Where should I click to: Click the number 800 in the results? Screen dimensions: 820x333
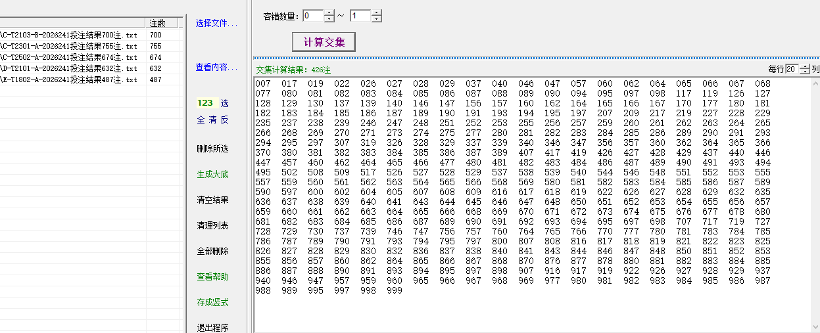click(500, 241)
